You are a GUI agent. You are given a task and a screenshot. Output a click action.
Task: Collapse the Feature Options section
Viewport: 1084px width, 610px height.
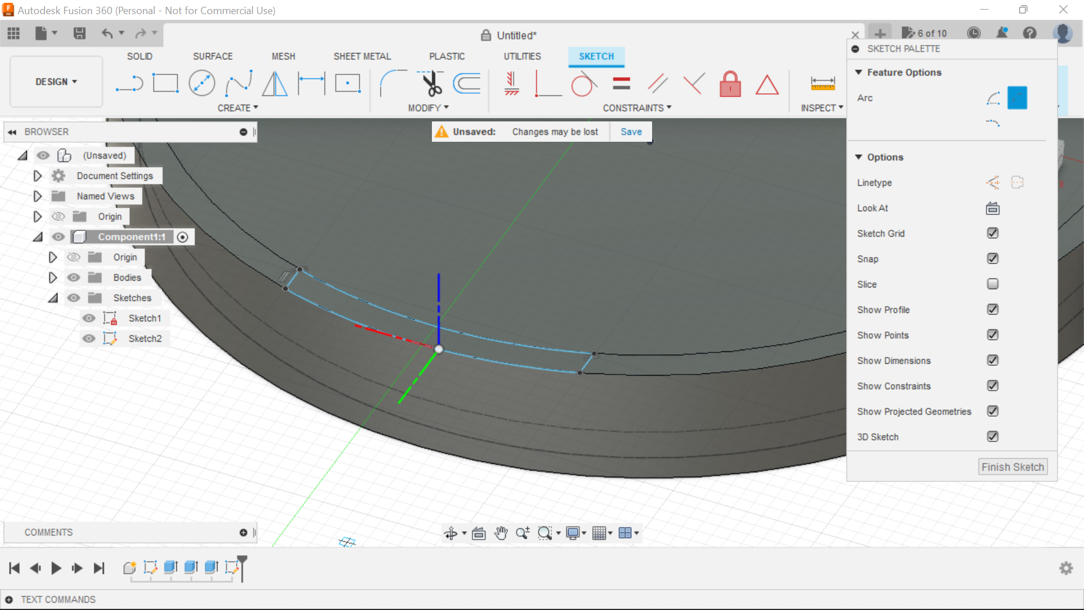point(859,72)
